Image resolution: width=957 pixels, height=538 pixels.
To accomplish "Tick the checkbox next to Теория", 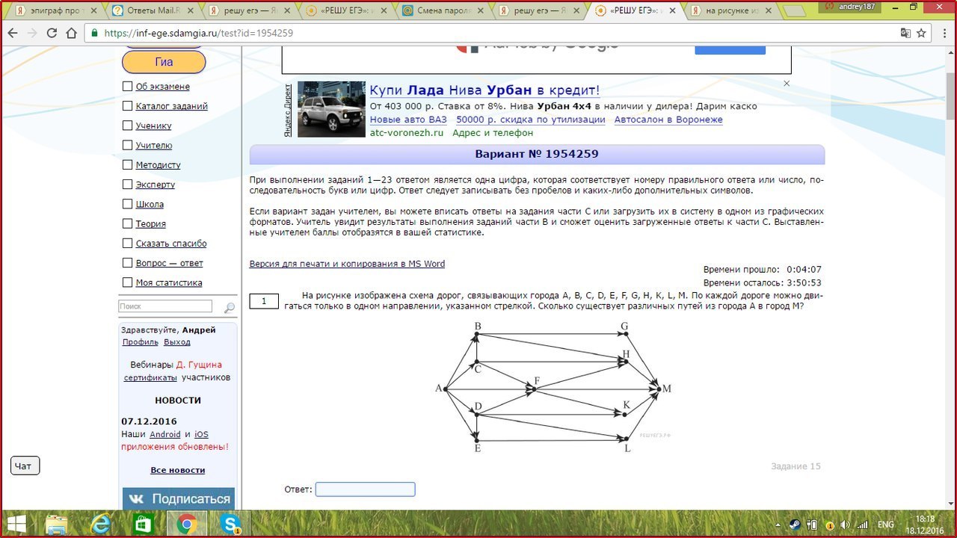I will [128, 223].
